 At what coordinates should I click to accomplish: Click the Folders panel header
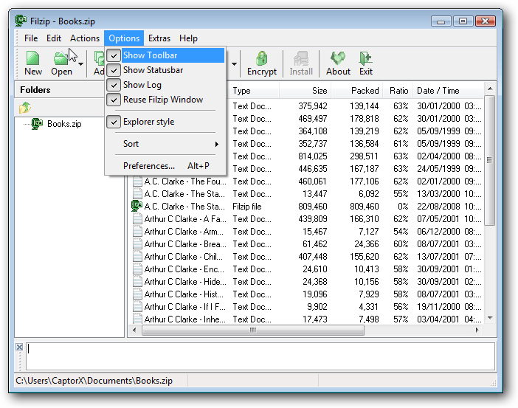tap(60, 90)
